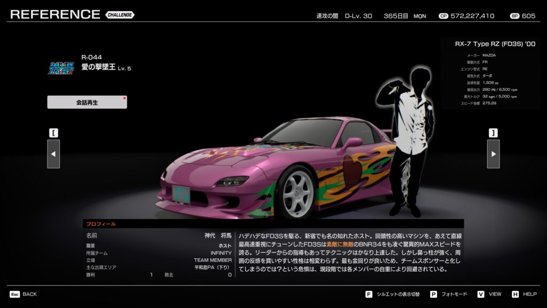Click the pink RX-7 car model
Viewport: 547px width, 308px height.
267,171
